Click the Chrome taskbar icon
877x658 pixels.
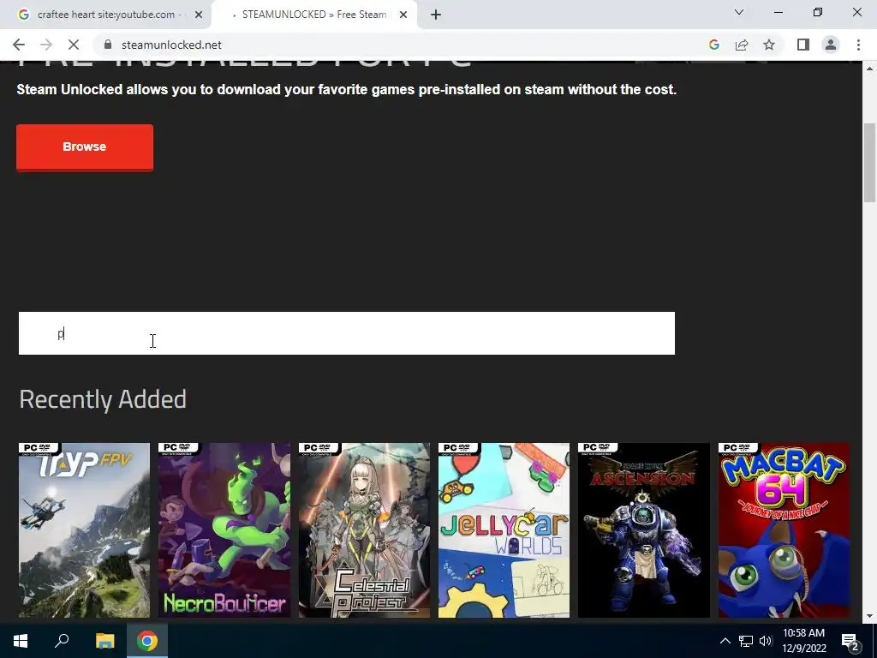147,641
